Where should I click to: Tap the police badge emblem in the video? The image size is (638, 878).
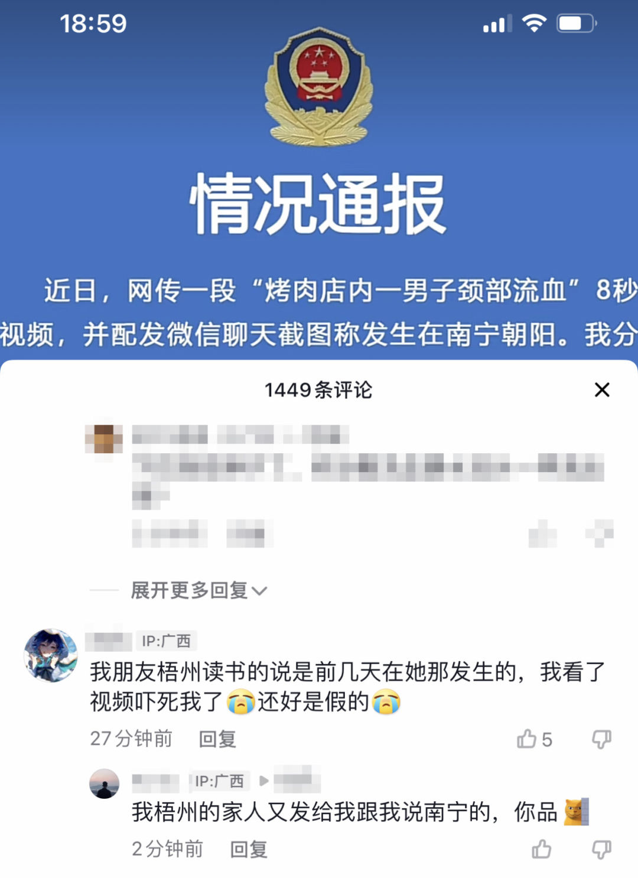[319, 87]
